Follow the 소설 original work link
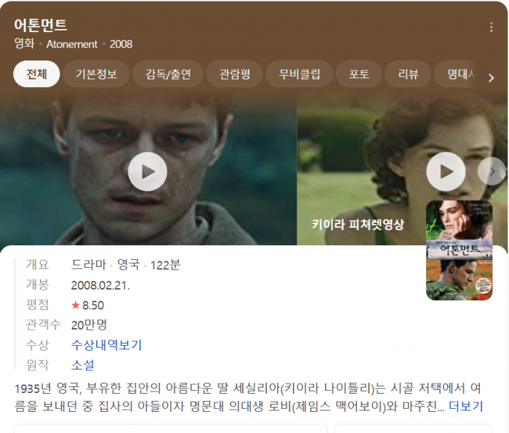Viewport: 509px width, 433px height. pyautogui.click(x=83, y=365)
